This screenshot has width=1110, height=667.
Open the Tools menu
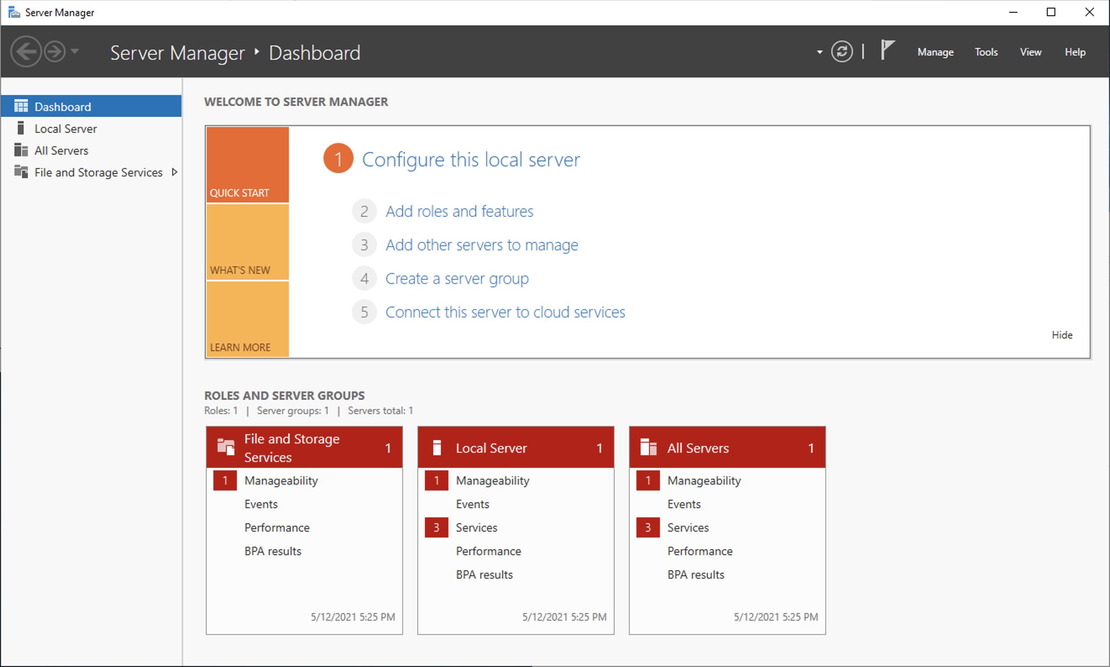[986, 52]
